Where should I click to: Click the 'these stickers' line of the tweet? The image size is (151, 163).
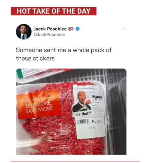click(x=35, y=58)
